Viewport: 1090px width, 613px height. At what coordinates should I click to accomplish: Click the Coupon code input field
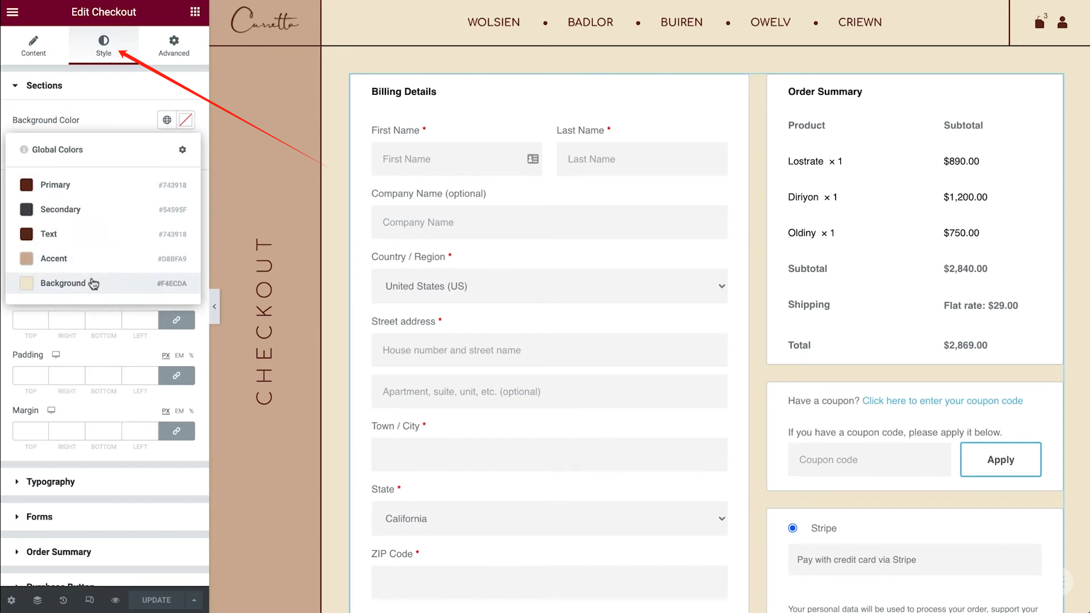[869, 460]
